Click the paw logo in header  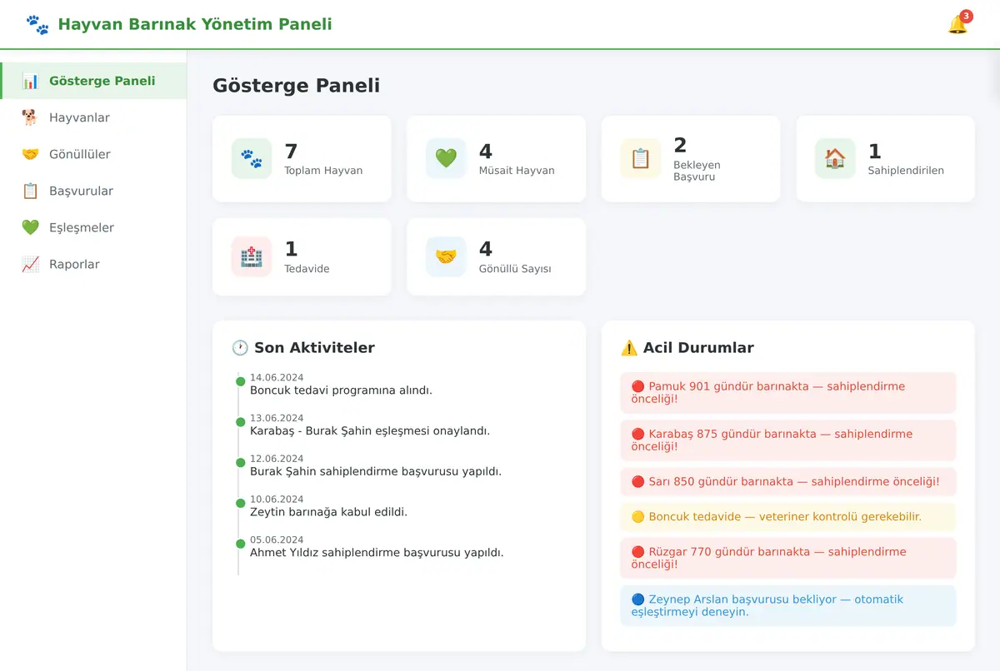(x=37, y=24)
